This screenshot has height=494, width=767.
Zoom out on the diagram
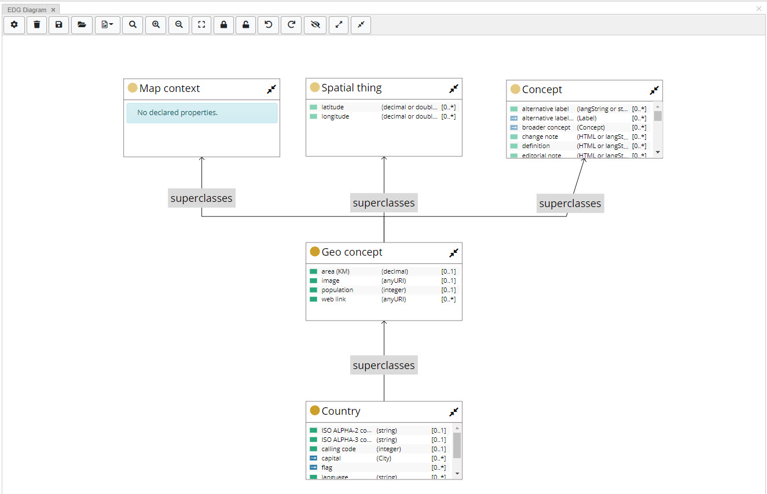(178, 25)
